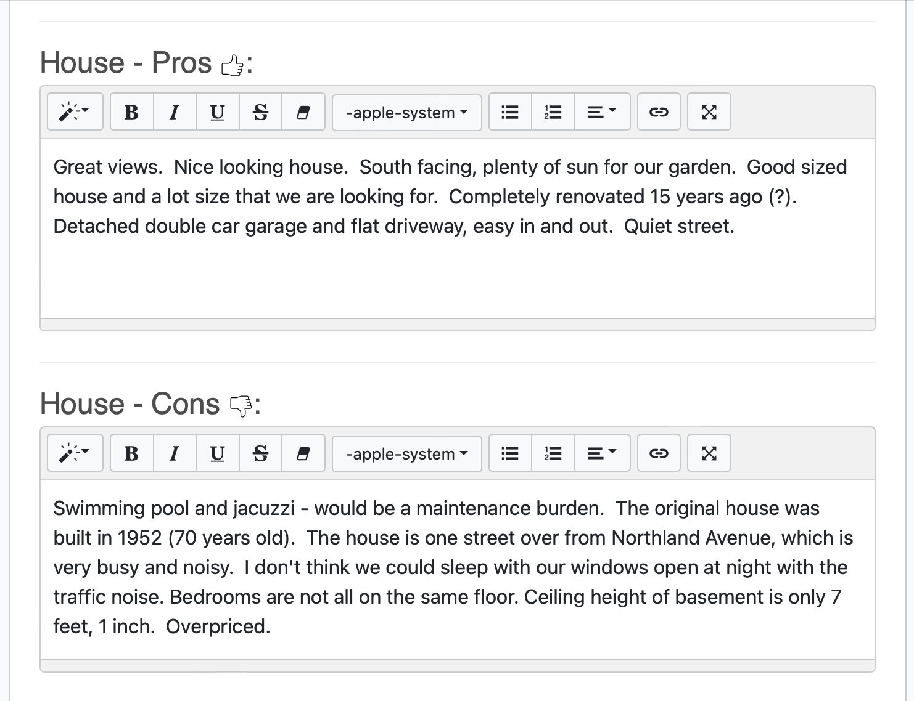This screenshot has height=701, width=914.
Task: Open paragraph alignment dropdown in Cons
Action: 601,453
